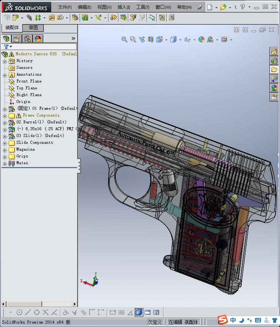Open View Palette task pane tab

274,79
